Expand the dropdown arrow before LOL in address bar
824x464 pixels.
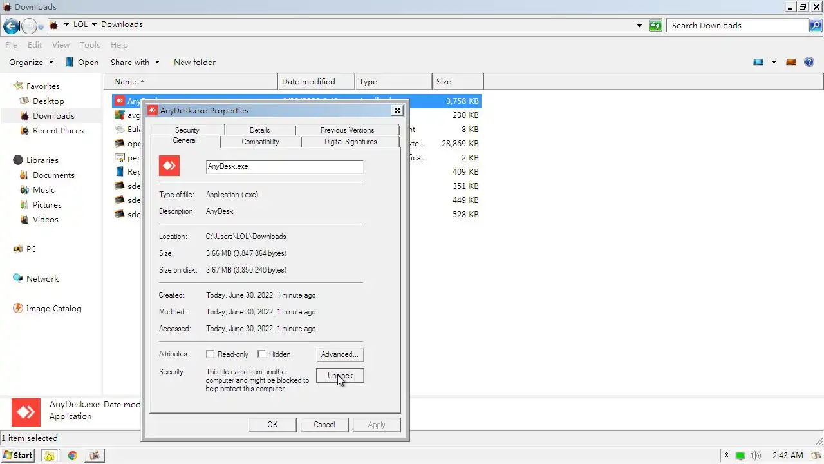[66, 24]
